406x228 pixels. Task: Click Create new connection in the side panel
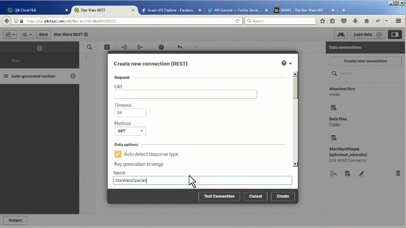click(365, 61)
